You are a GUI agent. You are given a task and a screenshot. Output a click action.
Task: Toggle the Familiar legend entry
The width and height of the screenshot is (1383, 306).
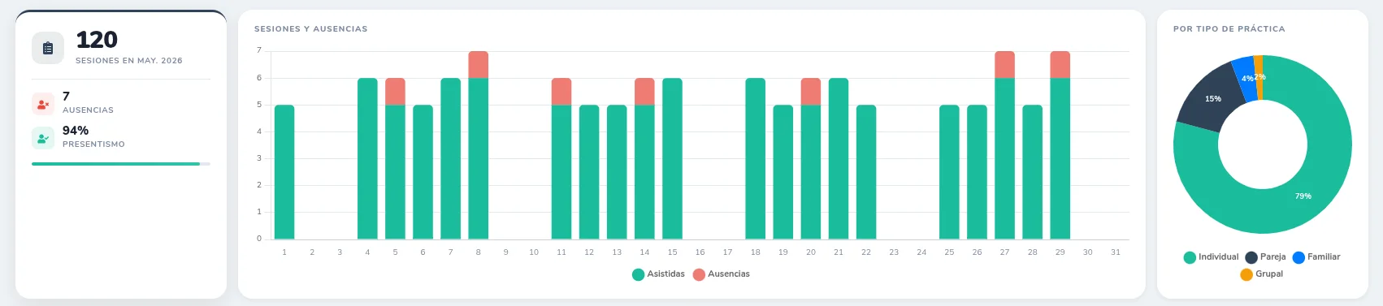pos(1316,257)
